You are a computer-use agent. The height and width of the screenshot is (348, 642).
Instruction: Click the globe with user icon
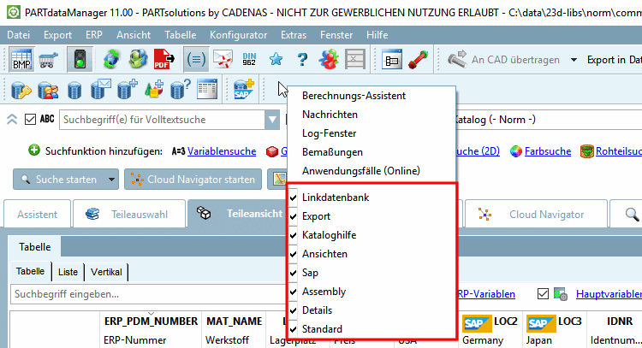point(138,60)
